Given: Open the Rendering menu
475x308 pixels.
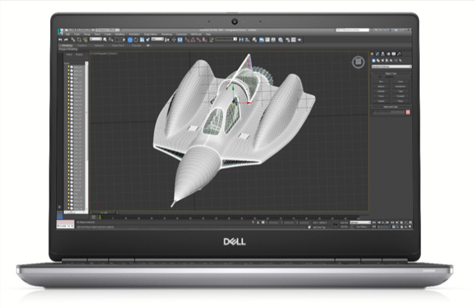Looking at the screenshot, I should pos(167,34).
